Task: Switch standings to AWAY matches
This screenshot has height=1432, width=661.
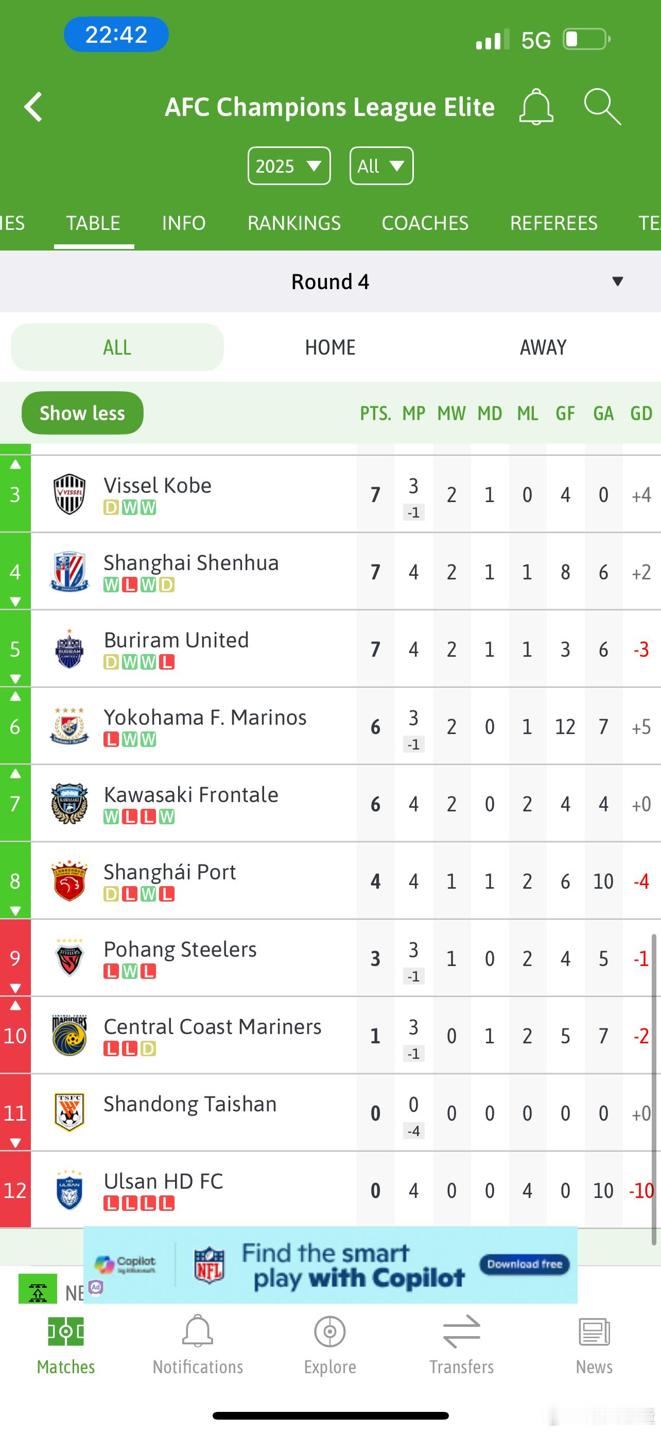Action: tap(543, 347)
